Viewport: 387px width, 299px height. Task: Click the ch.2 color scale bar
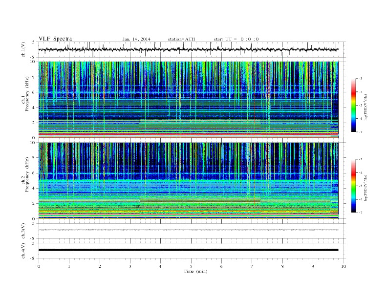tap(354, 186)
